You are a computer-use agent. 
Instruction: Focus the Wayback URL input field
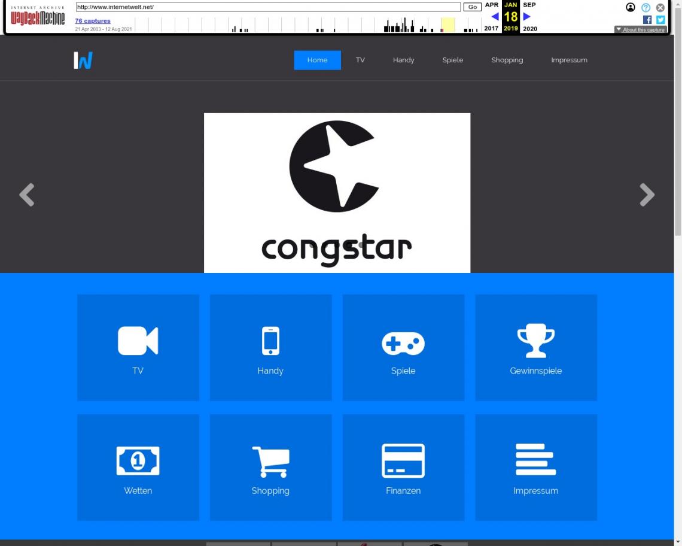(x=268, y=7)
